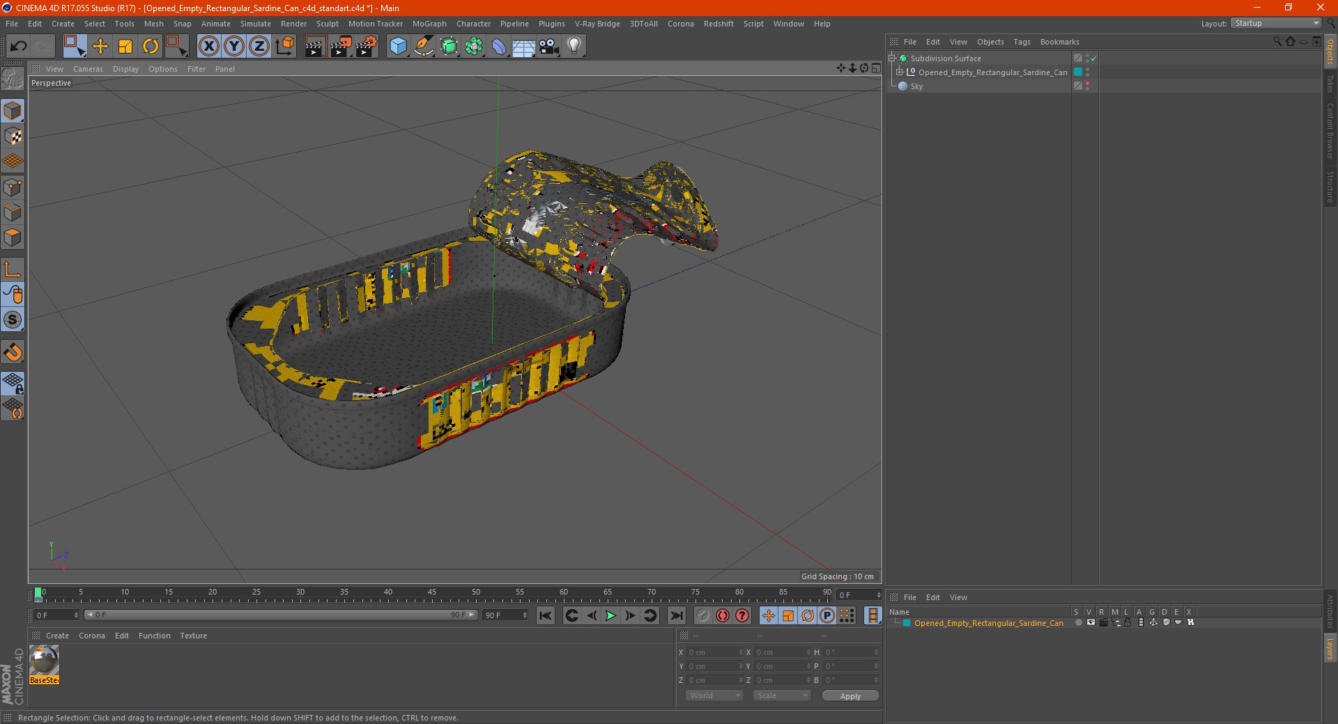Open the Array modeling objects icon
The image size is (1338, 724).
point(474,47)
